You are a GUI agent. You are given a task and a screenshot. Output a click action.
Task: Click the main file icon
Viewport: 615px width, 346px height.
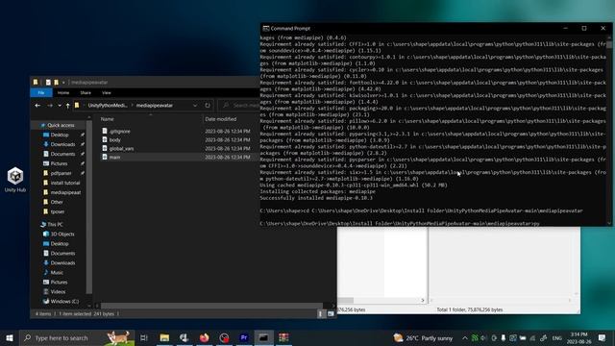[105, 157]
